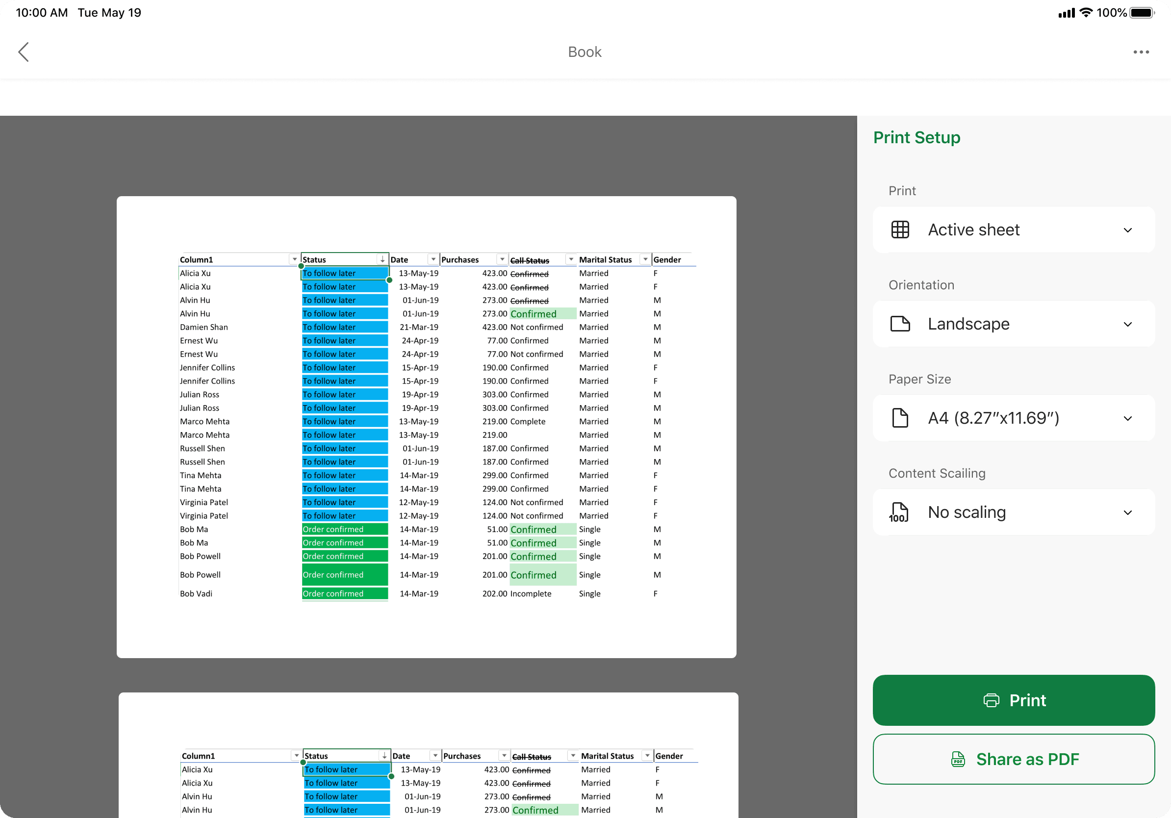This screenshot has width=1171, height=818.
Task: Expand the Active sheet dropdown chevron
Action: click(x=1128, y=230)
